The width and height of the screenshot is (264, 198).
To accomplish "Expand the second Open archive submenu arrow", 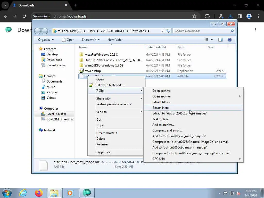I will click(x=240, y=96).
